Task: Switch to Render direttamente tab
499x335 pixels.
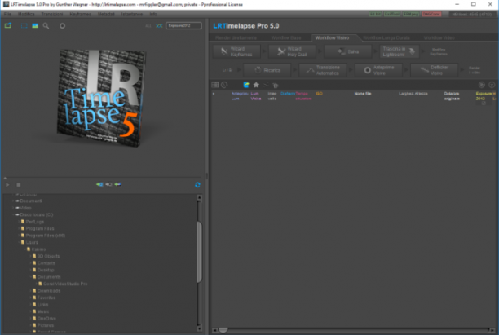Action: point(236,37)
